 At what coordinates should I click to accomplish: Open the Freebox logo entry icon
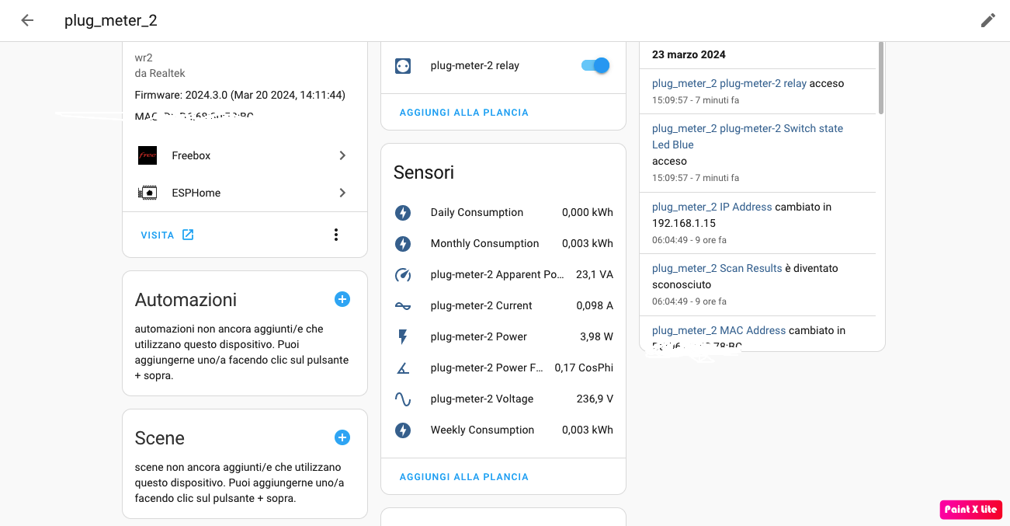pyautogui.click(x=148, y=155)
